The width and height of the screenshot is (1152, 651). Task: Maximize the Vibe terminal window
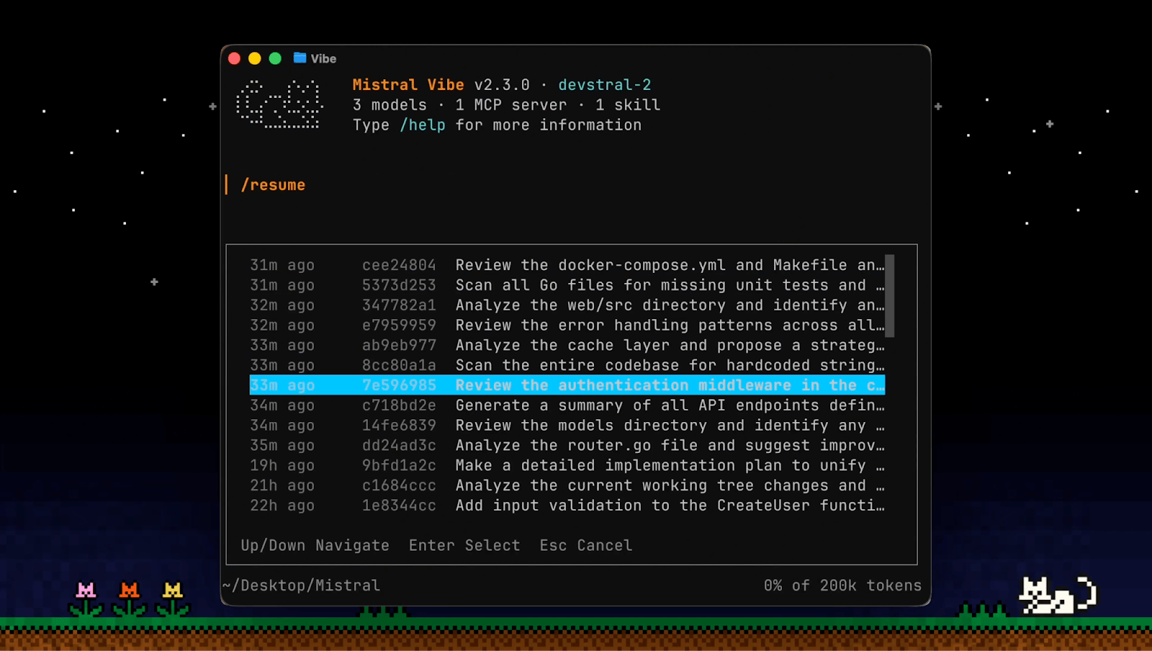(x=275, y=58)
